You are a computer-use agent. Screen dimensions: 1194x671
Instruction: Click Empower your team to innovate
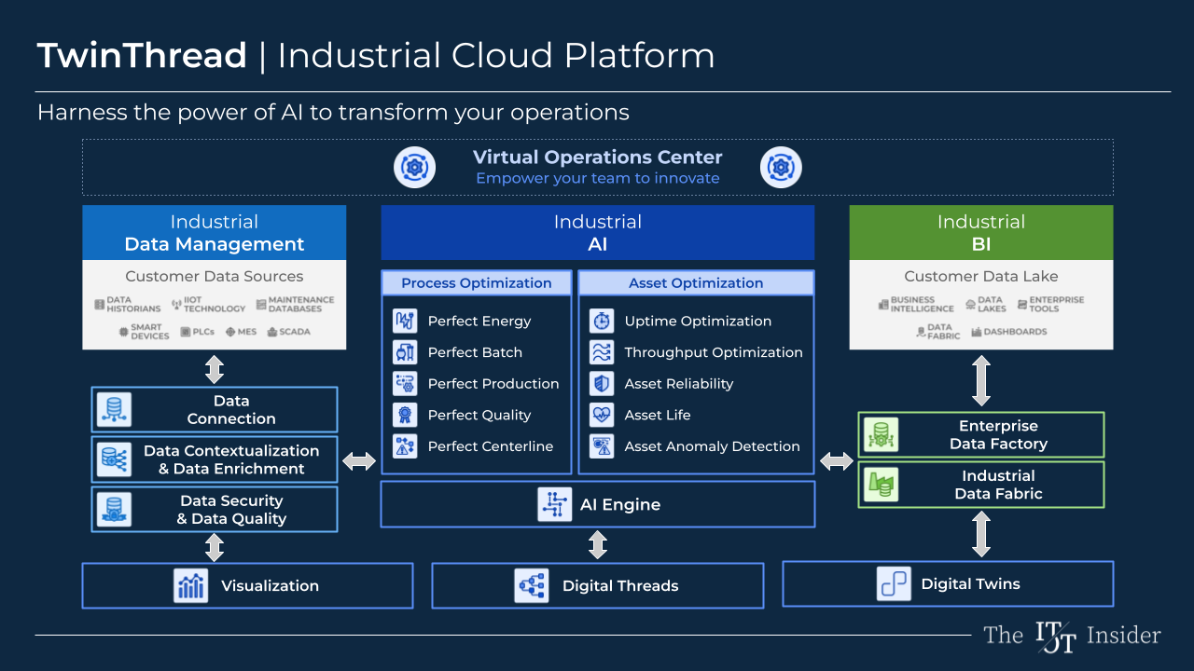tap(598, 178)
